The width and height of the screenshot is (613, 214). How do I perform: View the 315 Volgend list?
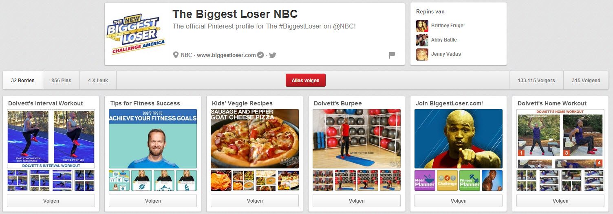tap(586, 81)
